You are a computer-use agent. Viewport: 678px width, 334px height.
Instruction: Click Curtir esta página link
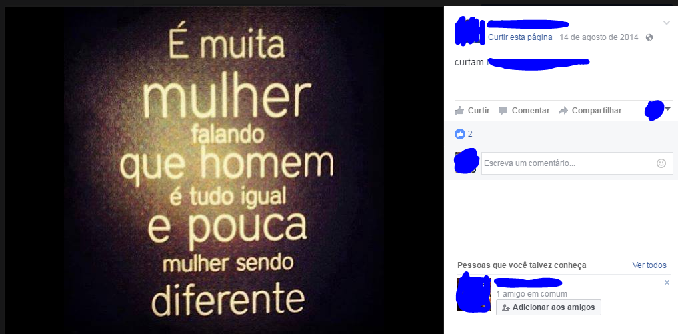pyautogui.click(x=520, y=37)
